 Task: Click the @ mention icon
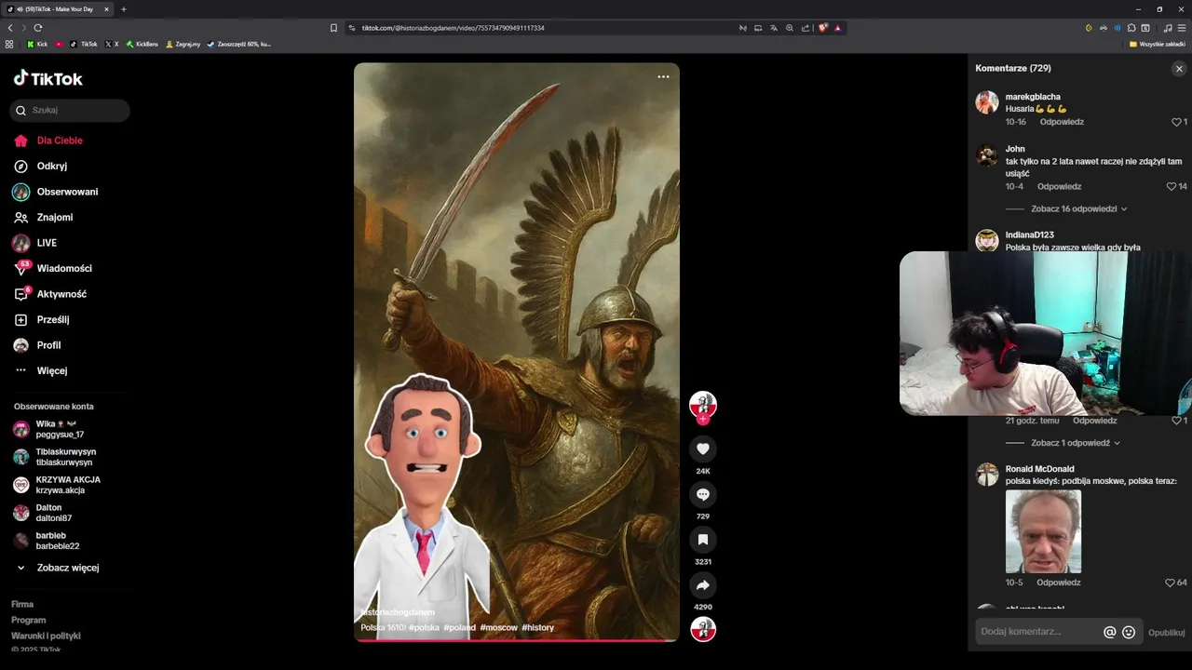click(1109, 632)
